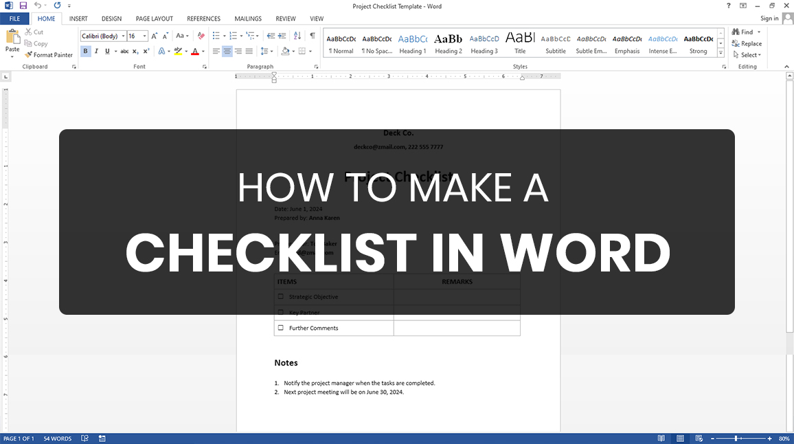Click the Replace button
Screen dimensions: 794x444
point(747,43)
